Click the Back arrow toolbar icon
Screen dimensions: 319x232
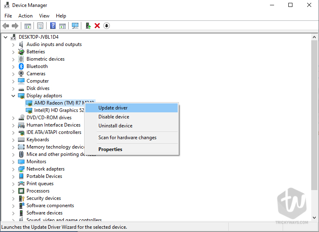6,26
